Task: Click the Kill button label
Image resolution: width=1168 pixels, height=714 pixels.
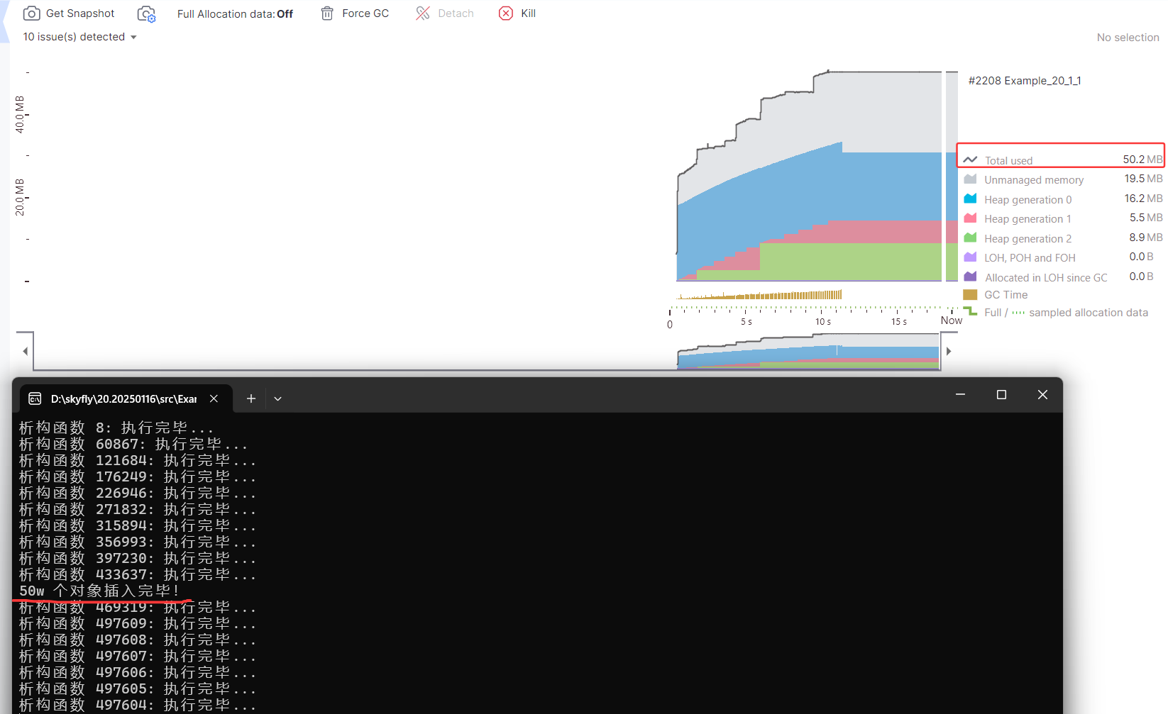Action: point(528,13)
